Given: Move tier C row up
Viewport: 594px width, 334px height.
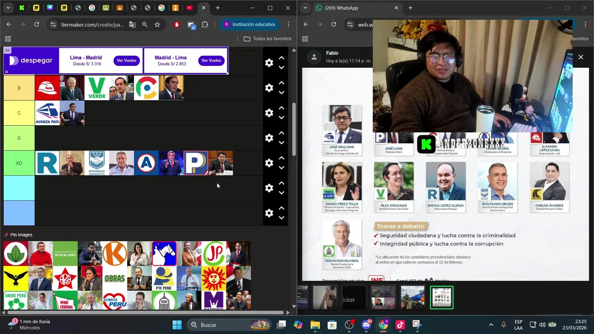Looking at the screenshot, I should [281, 108].
